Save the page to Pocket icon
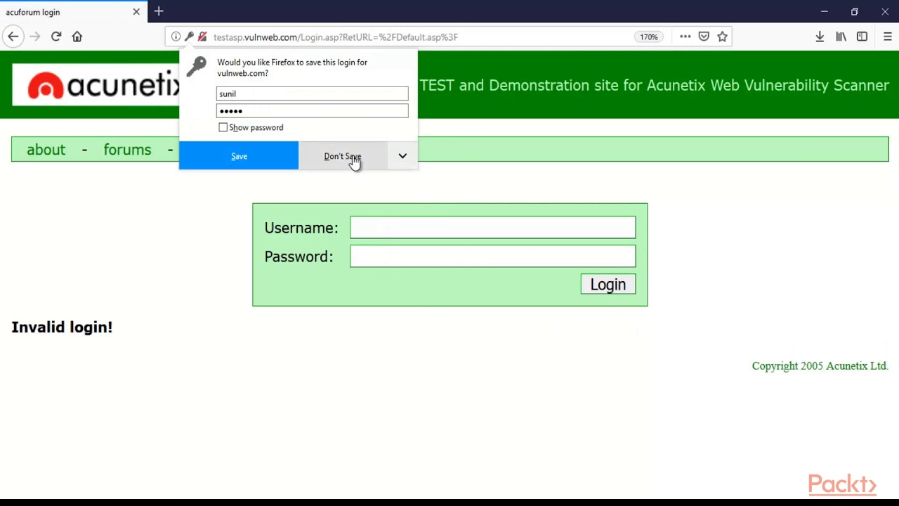 coord(704,37)
